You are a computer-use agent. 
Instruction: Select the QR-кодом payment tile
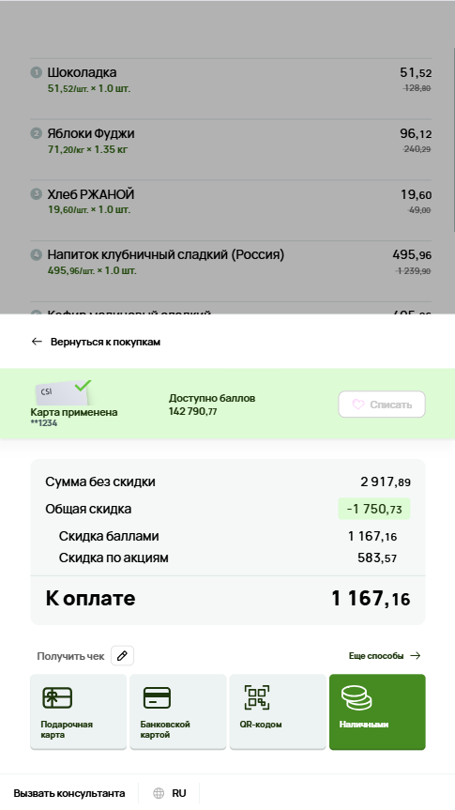pyautogui.click(x=278, y=711)
